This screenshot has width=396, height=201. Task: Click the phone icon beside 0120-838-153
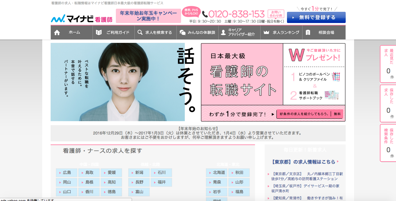point(205,14)
